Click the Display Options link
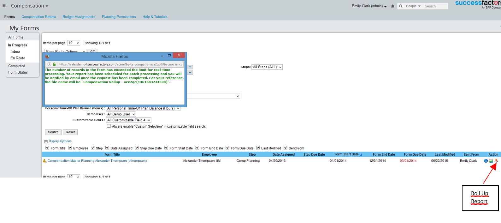Viewport: 501px width, 223px height. point(60,141)
